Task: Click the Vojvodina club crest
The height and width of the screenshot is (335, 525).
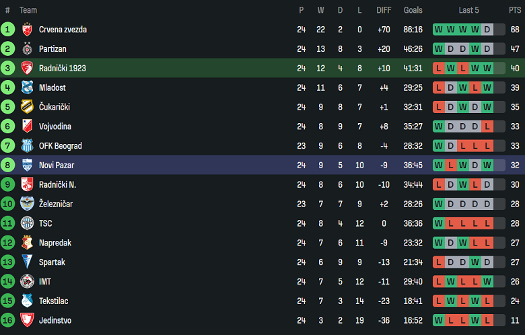Action: tap(27, 126)
